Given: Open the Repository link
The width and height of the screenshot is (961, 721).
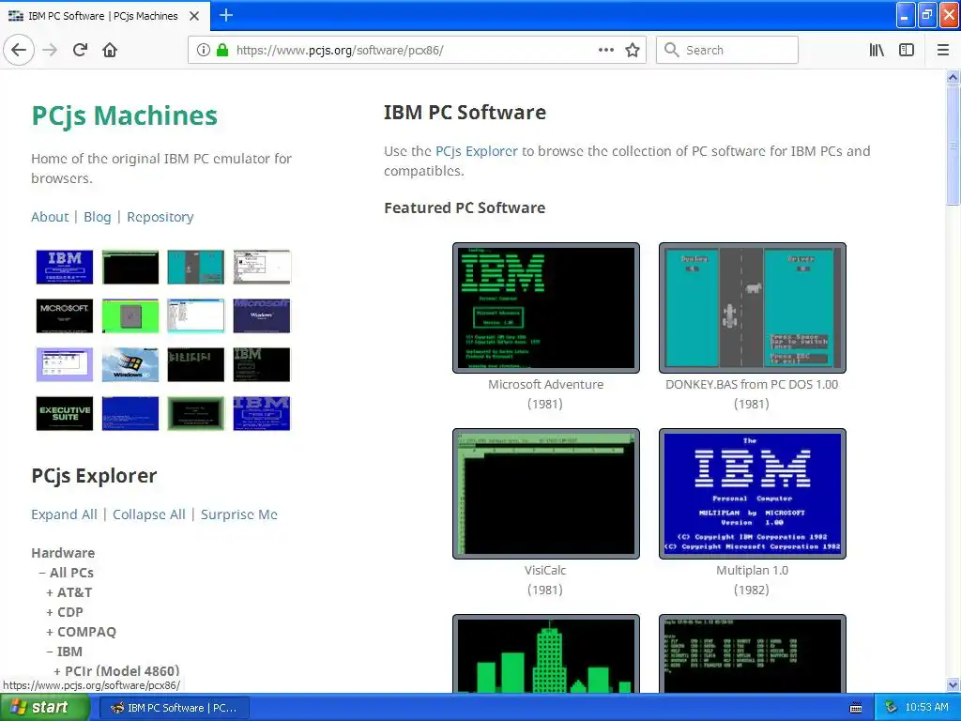Looking at the screenshot, I should click(x=160, y=217).
